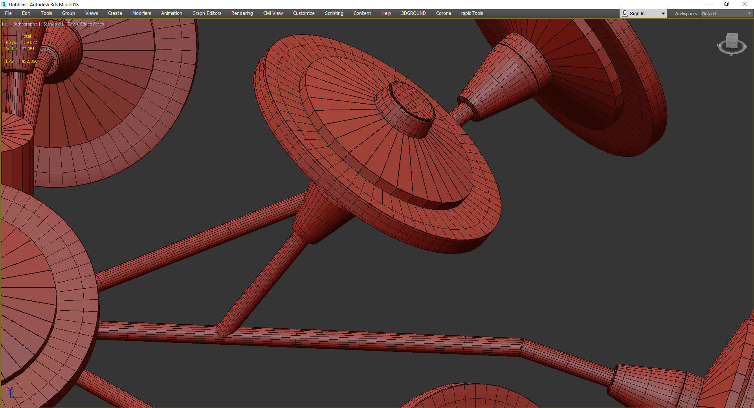
Task: Open the Edit menu
Action: pos(26,13)
